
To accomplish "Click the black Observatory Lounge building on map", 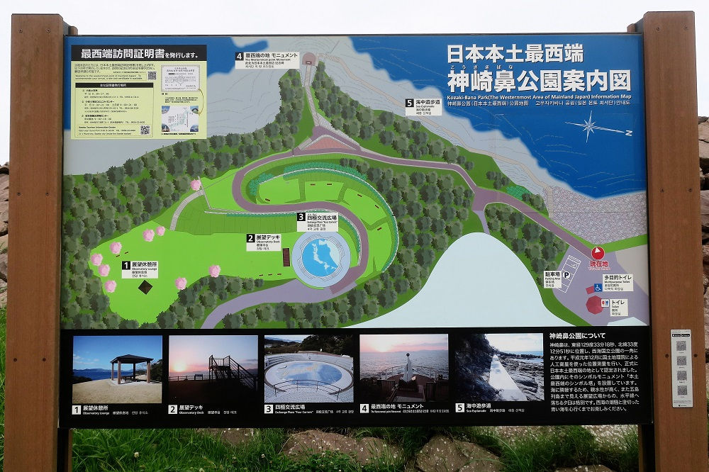I will (145, 286).
